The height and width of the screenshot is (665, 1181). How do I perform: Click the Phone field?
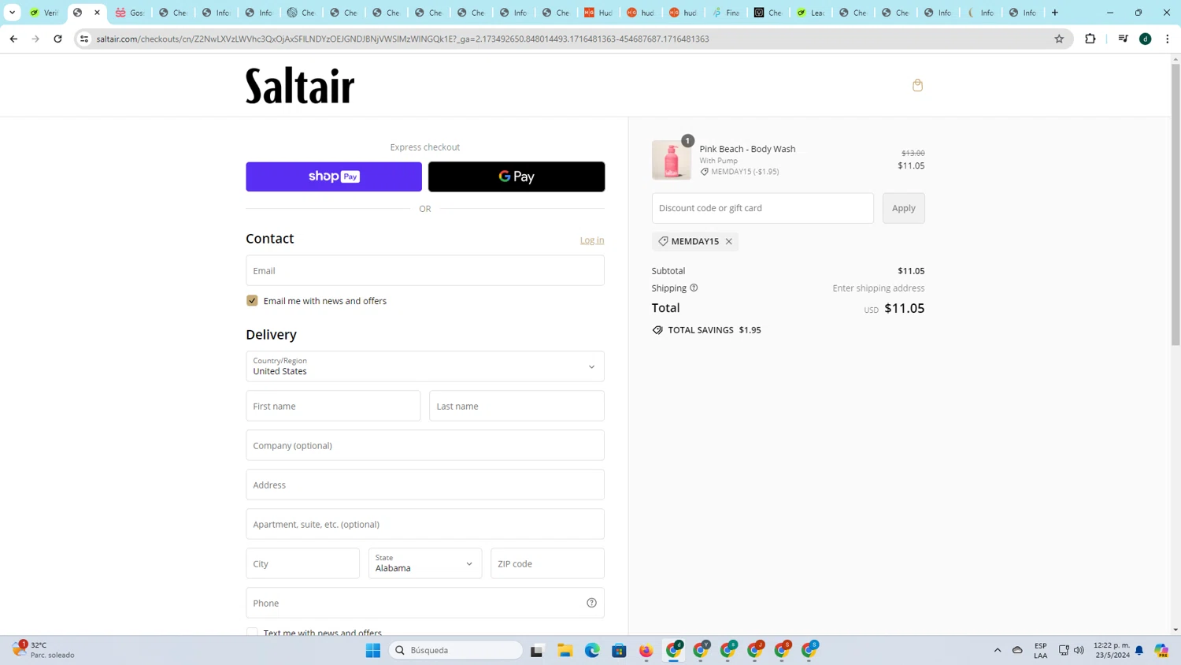coord(425,603)
